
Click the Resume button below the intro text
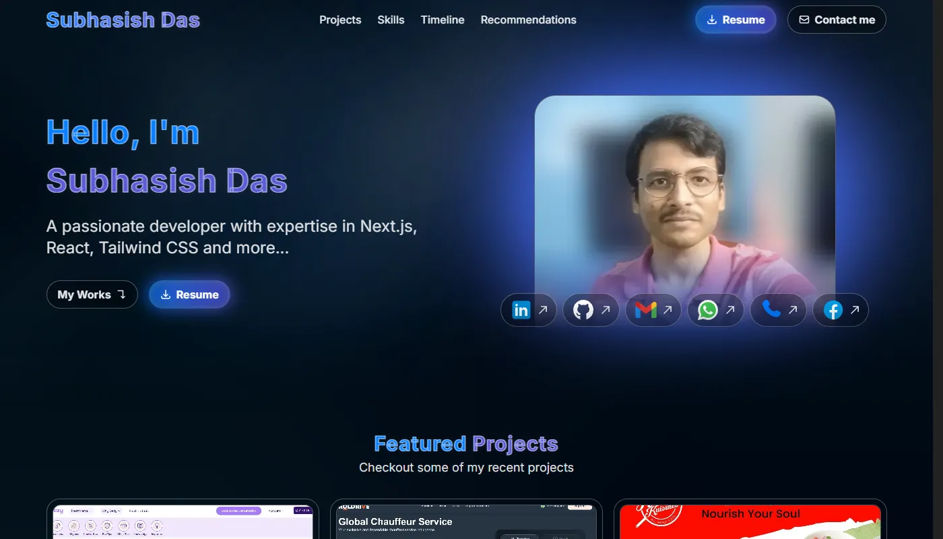tap(189, 294)
